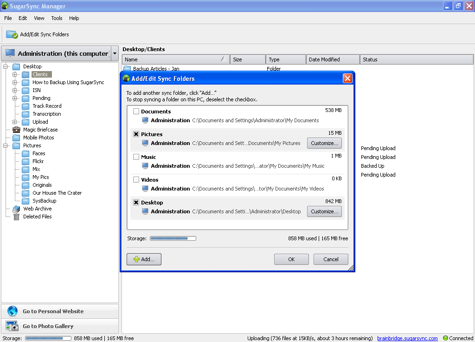
Task: Confirm the dialog with OK
Action: tap(291, 259)
